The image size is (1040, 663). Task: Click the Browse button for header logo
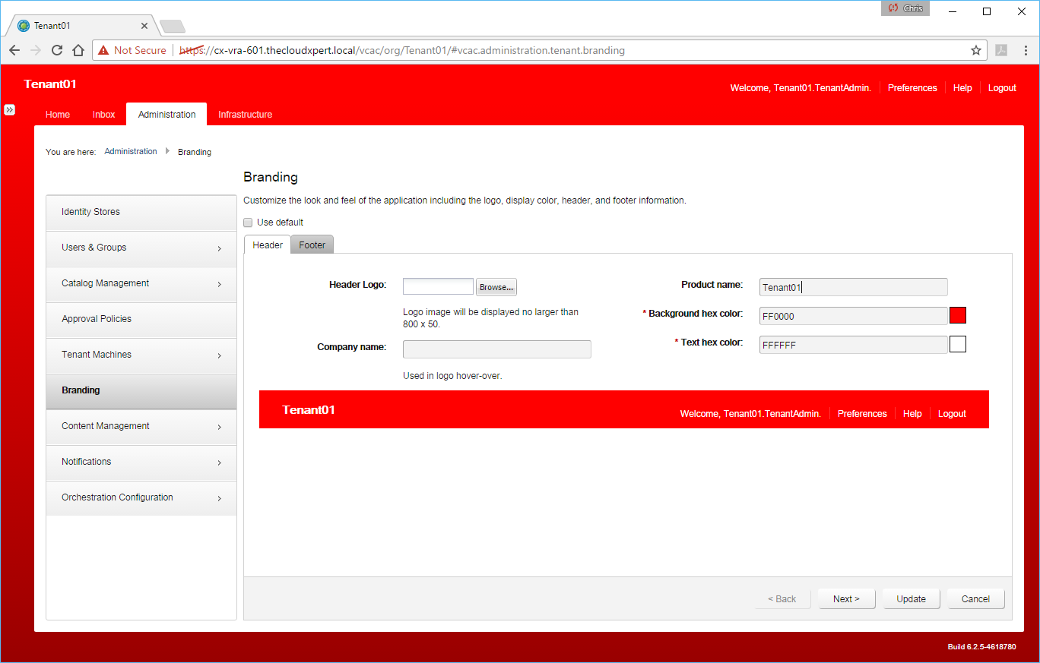click(496, 287)
